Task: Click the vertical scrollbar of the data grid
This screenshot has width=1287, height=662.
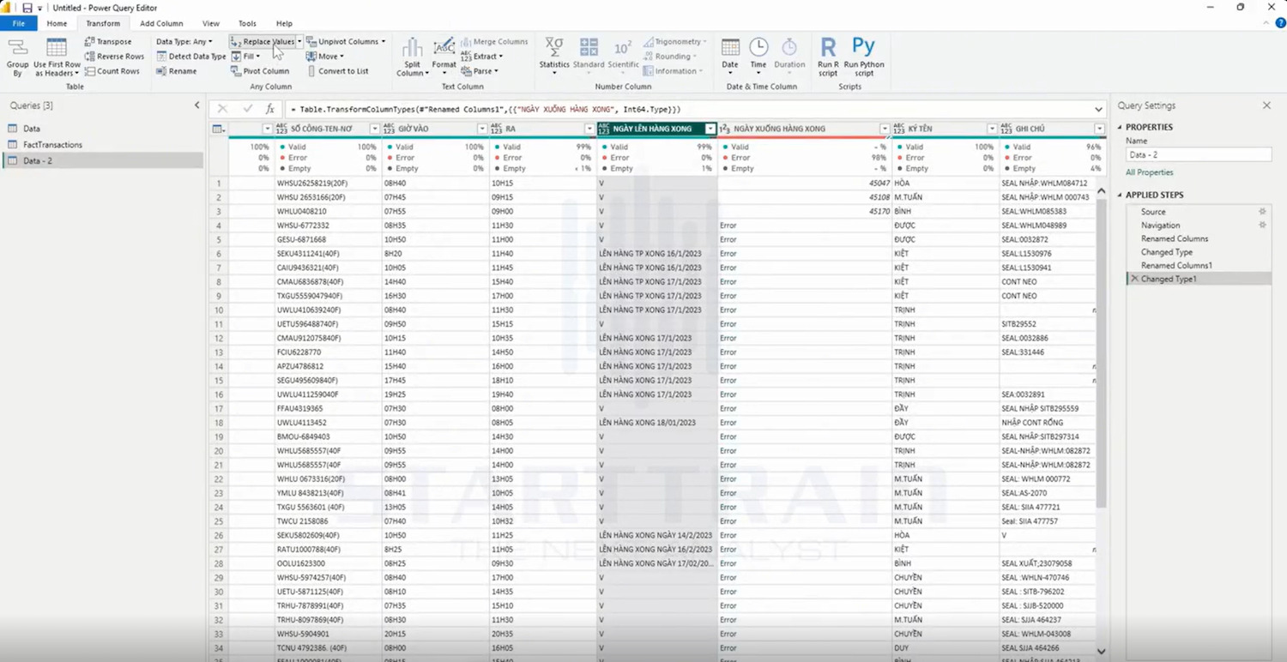Action: pos(1102,352)
